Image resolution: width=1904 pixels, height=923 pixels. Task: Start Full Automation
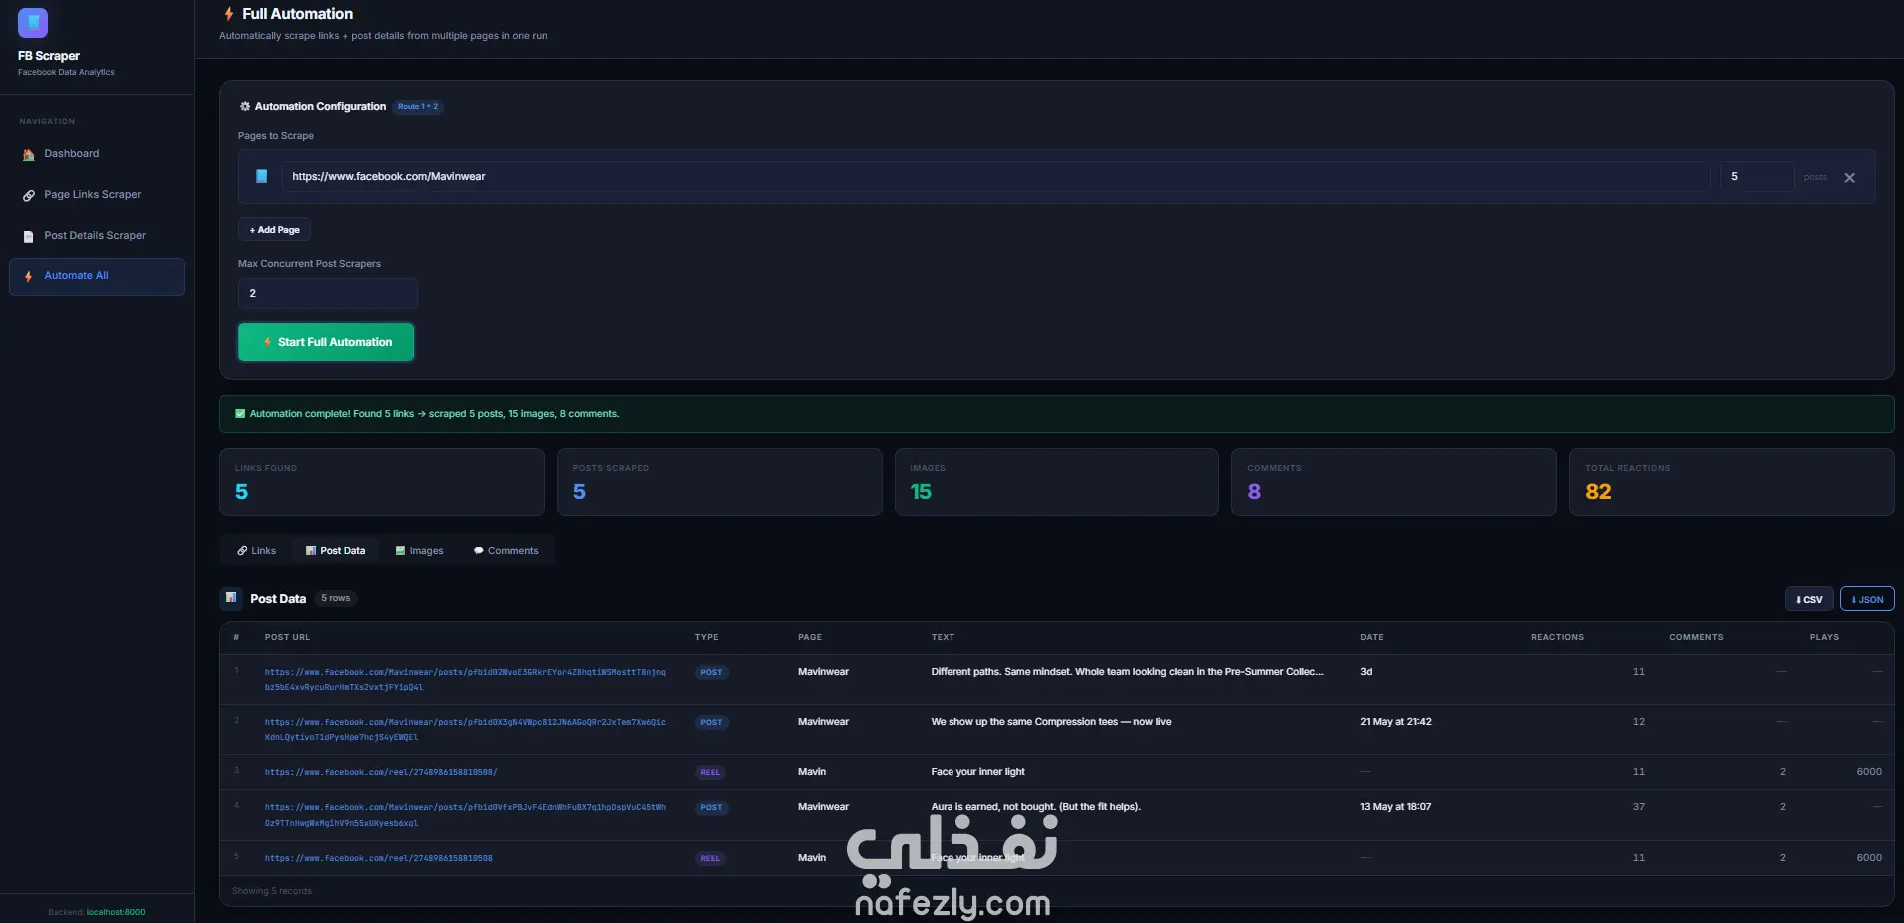click(x=326, y=342)
